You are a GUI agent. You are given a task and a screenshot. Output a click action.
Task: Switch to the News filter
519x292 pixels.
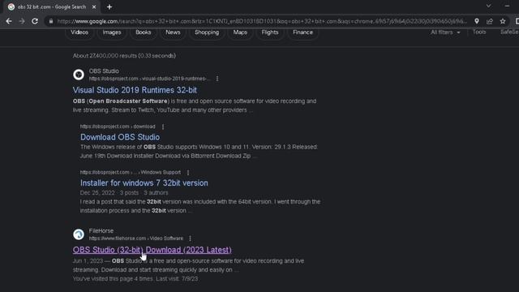pos(173,32)
